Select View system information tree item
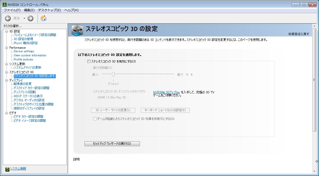Image resolution: width=319 pixels, height=176 pixels. 30,55
